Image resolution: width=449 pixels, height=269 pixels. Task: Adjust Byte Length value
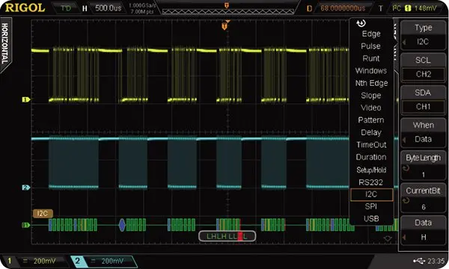(x=423, y=165)
